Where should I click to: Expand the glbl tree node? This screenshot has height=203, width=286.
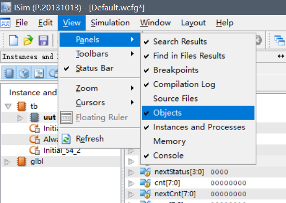(x=7, y=162)
